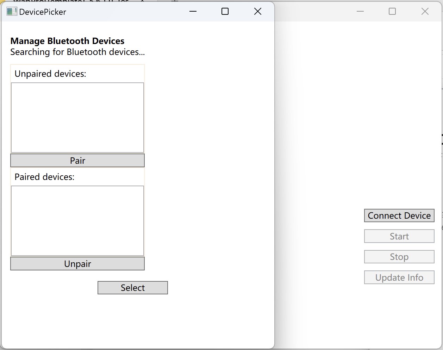The height and width of the screenshot is (350, 443).
Task: Click the disabled Start button
Action: pos(399,236)
